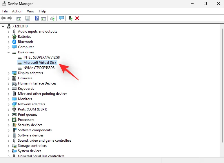224x163 pixels.
Task: Select Keyboards text label
Action: pos(26,89)
